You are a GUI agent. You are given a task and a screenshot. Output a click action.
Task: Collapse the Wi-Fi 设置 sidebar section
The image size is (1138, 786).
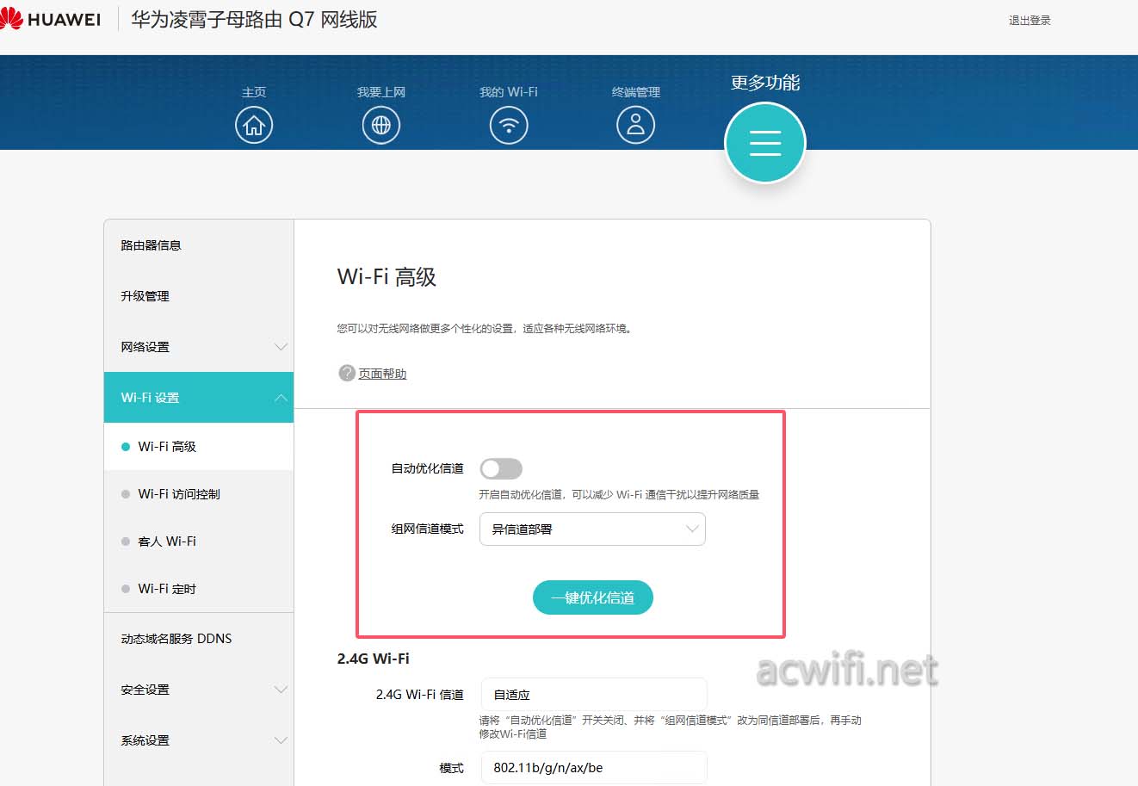199,398
